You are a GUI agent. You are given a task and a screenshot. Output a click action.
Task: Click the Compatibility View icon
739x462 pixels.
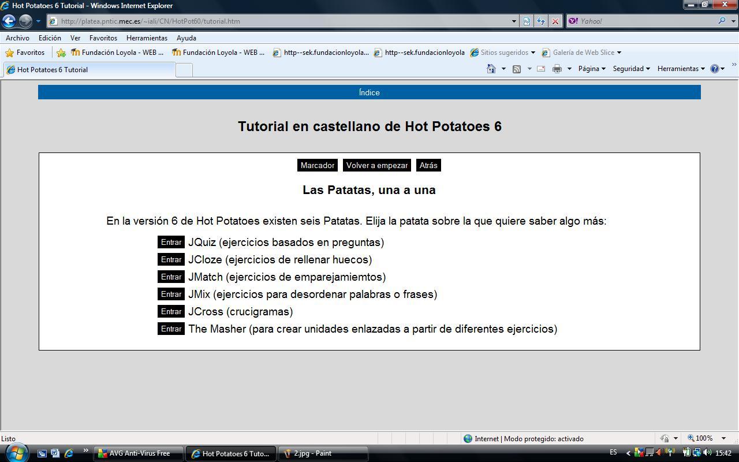[x=527, y=21]
